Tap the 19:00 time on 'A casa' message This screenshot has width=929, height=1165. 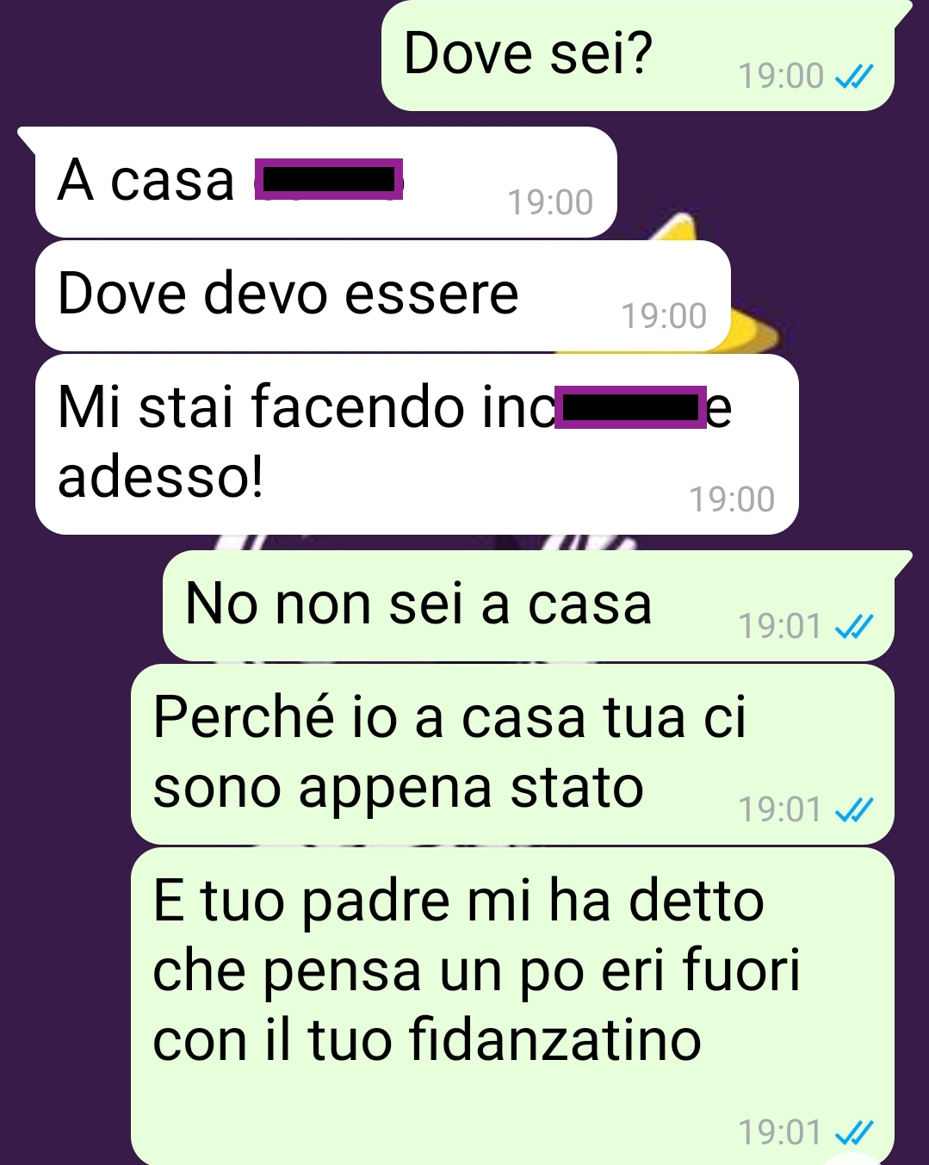pyautogui.click(x=550, y=203)
